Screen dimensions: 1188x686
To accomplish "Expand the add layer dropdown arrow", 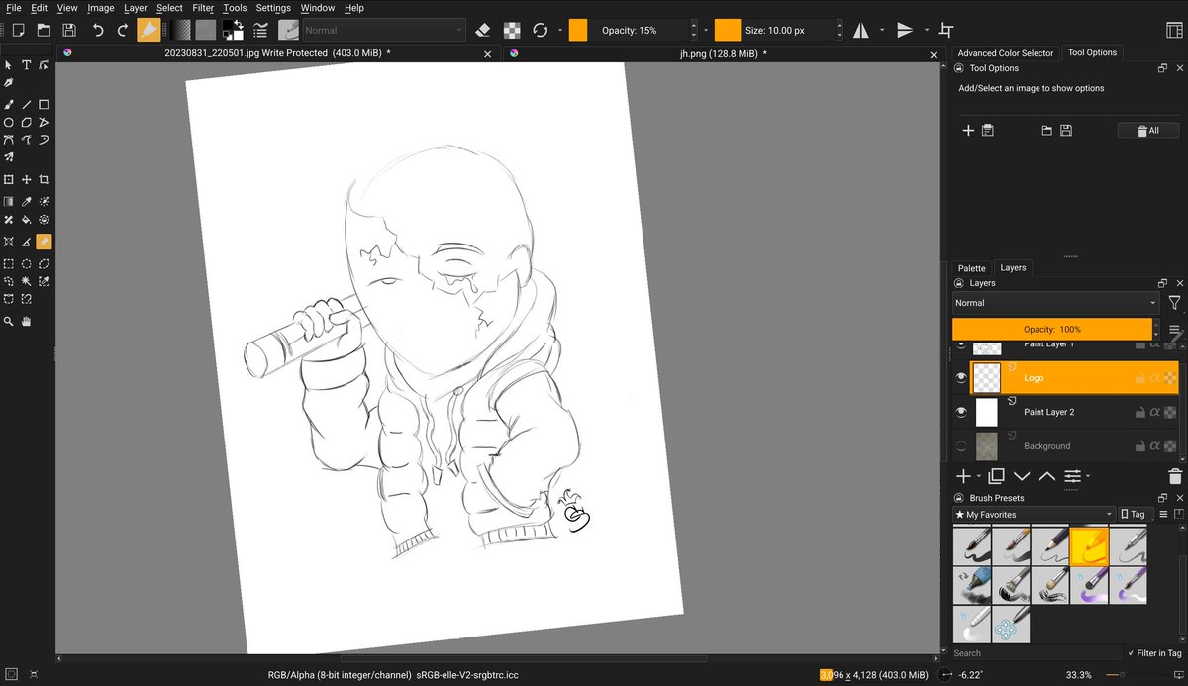I will pos(979,477).
